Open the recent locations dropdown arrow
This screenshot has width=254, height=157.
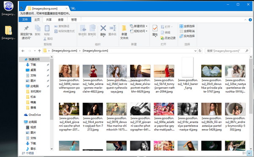point(35,51)
